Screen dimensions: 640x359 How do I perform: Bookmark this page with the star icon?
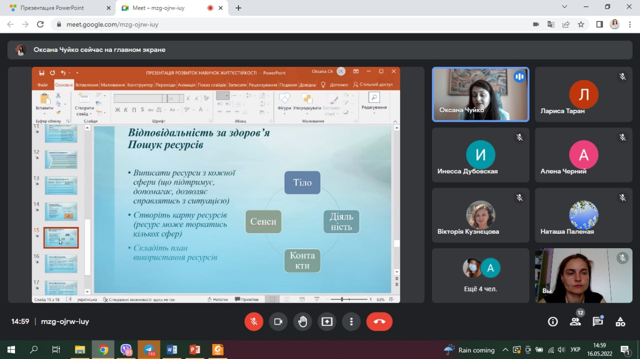(580, 24)
